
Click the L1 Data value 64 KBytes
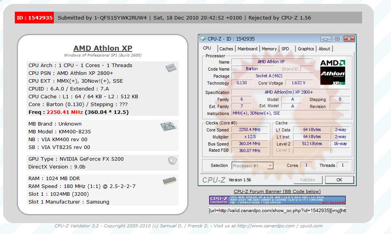tap(312, 129)
